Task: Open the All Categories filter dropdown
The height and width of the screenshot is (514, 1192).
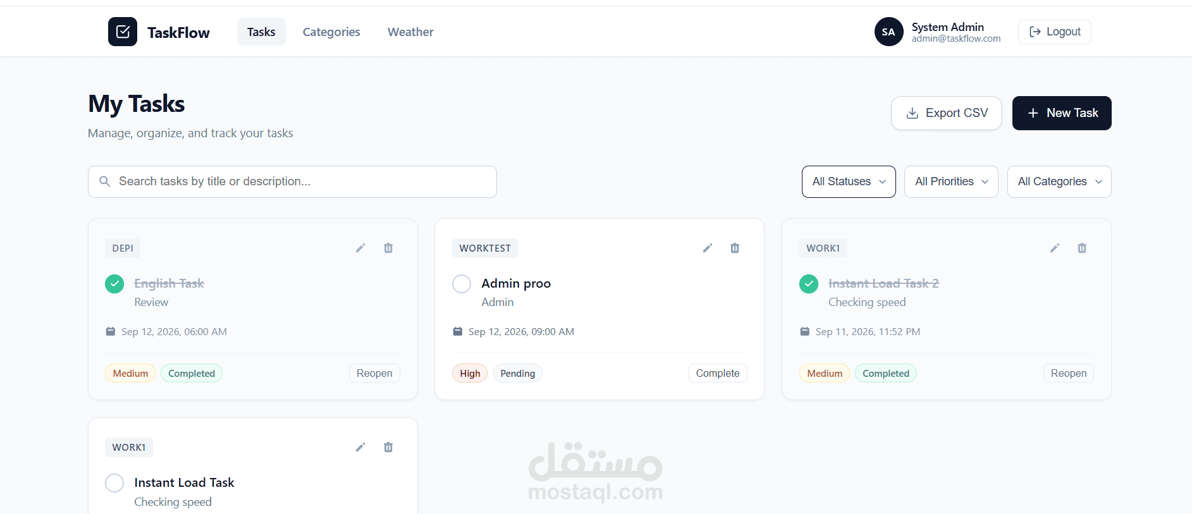Action: coord(1059,181)
